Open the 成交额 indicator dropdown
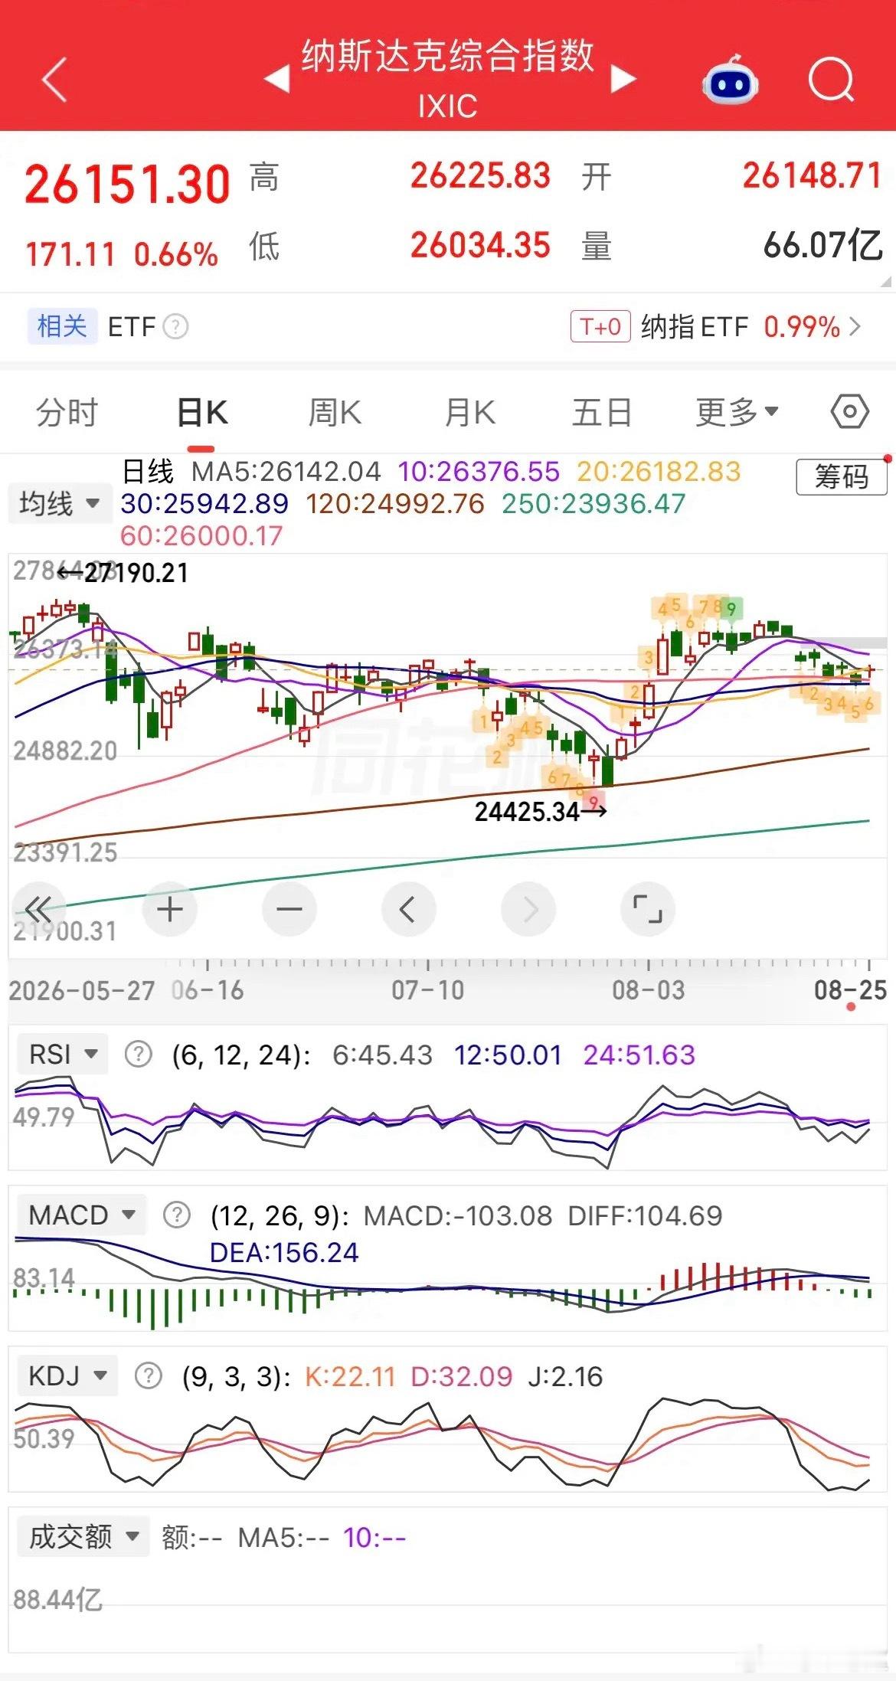The width and height of the screenshot is (896, 1681). [x=83, y=1537]
